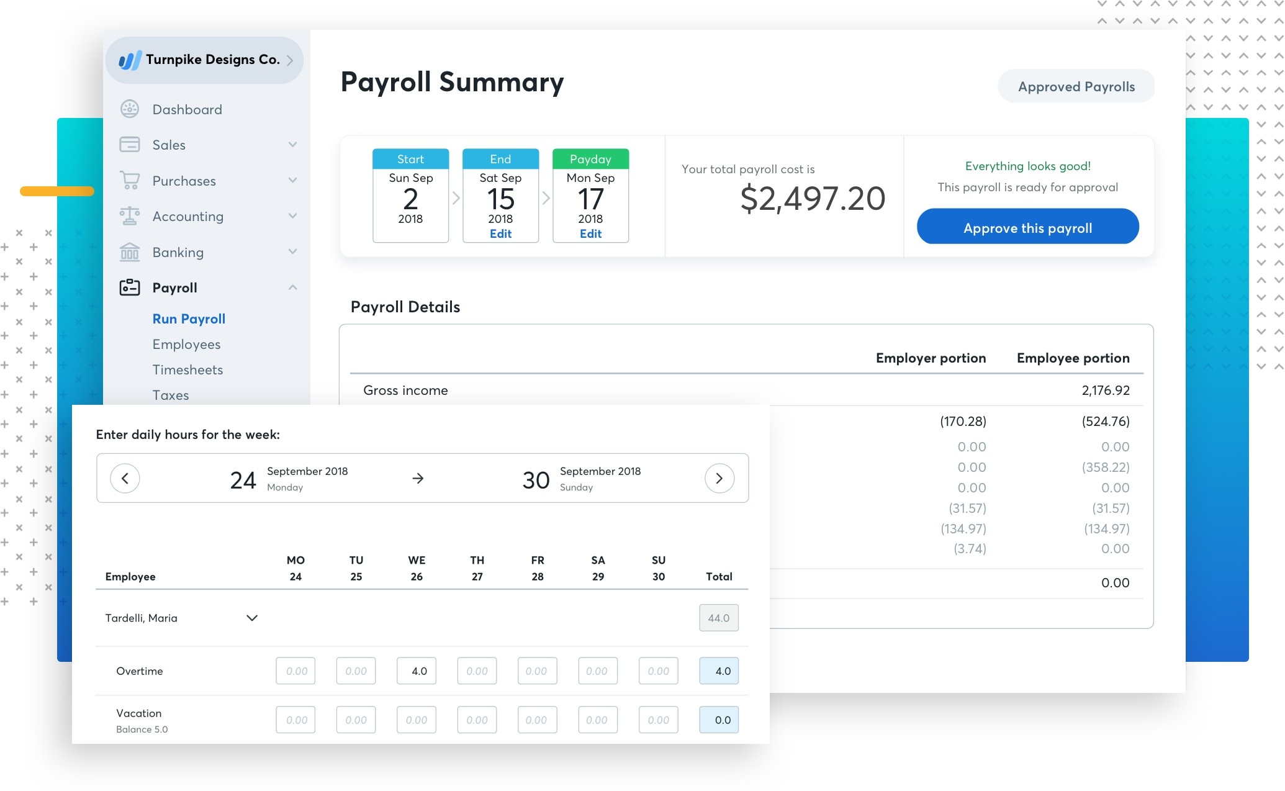Click the Taxes menu icon
The image size is (1285, 791).
[x=170, y=395]
